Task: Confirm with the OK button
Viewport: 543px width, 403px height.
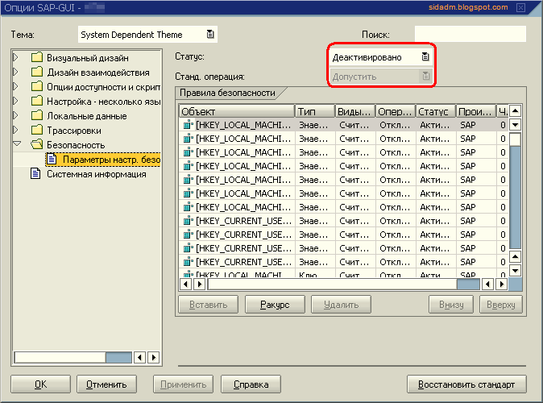Action: 40,384
